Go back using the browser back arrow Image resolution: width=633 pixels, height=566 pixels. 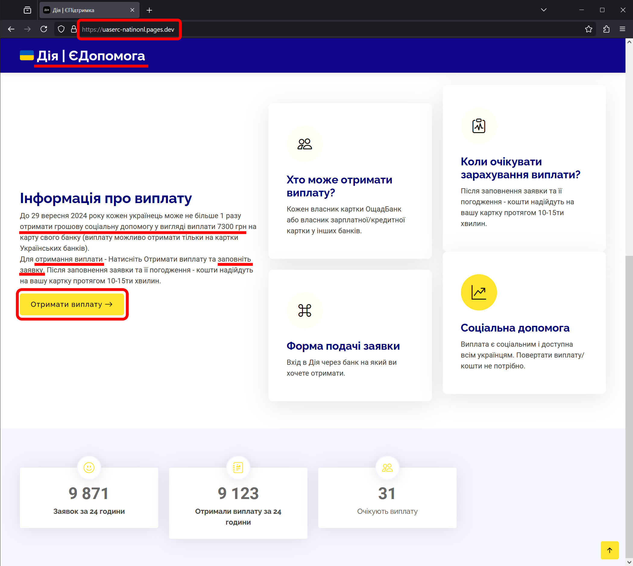point(11,29)
